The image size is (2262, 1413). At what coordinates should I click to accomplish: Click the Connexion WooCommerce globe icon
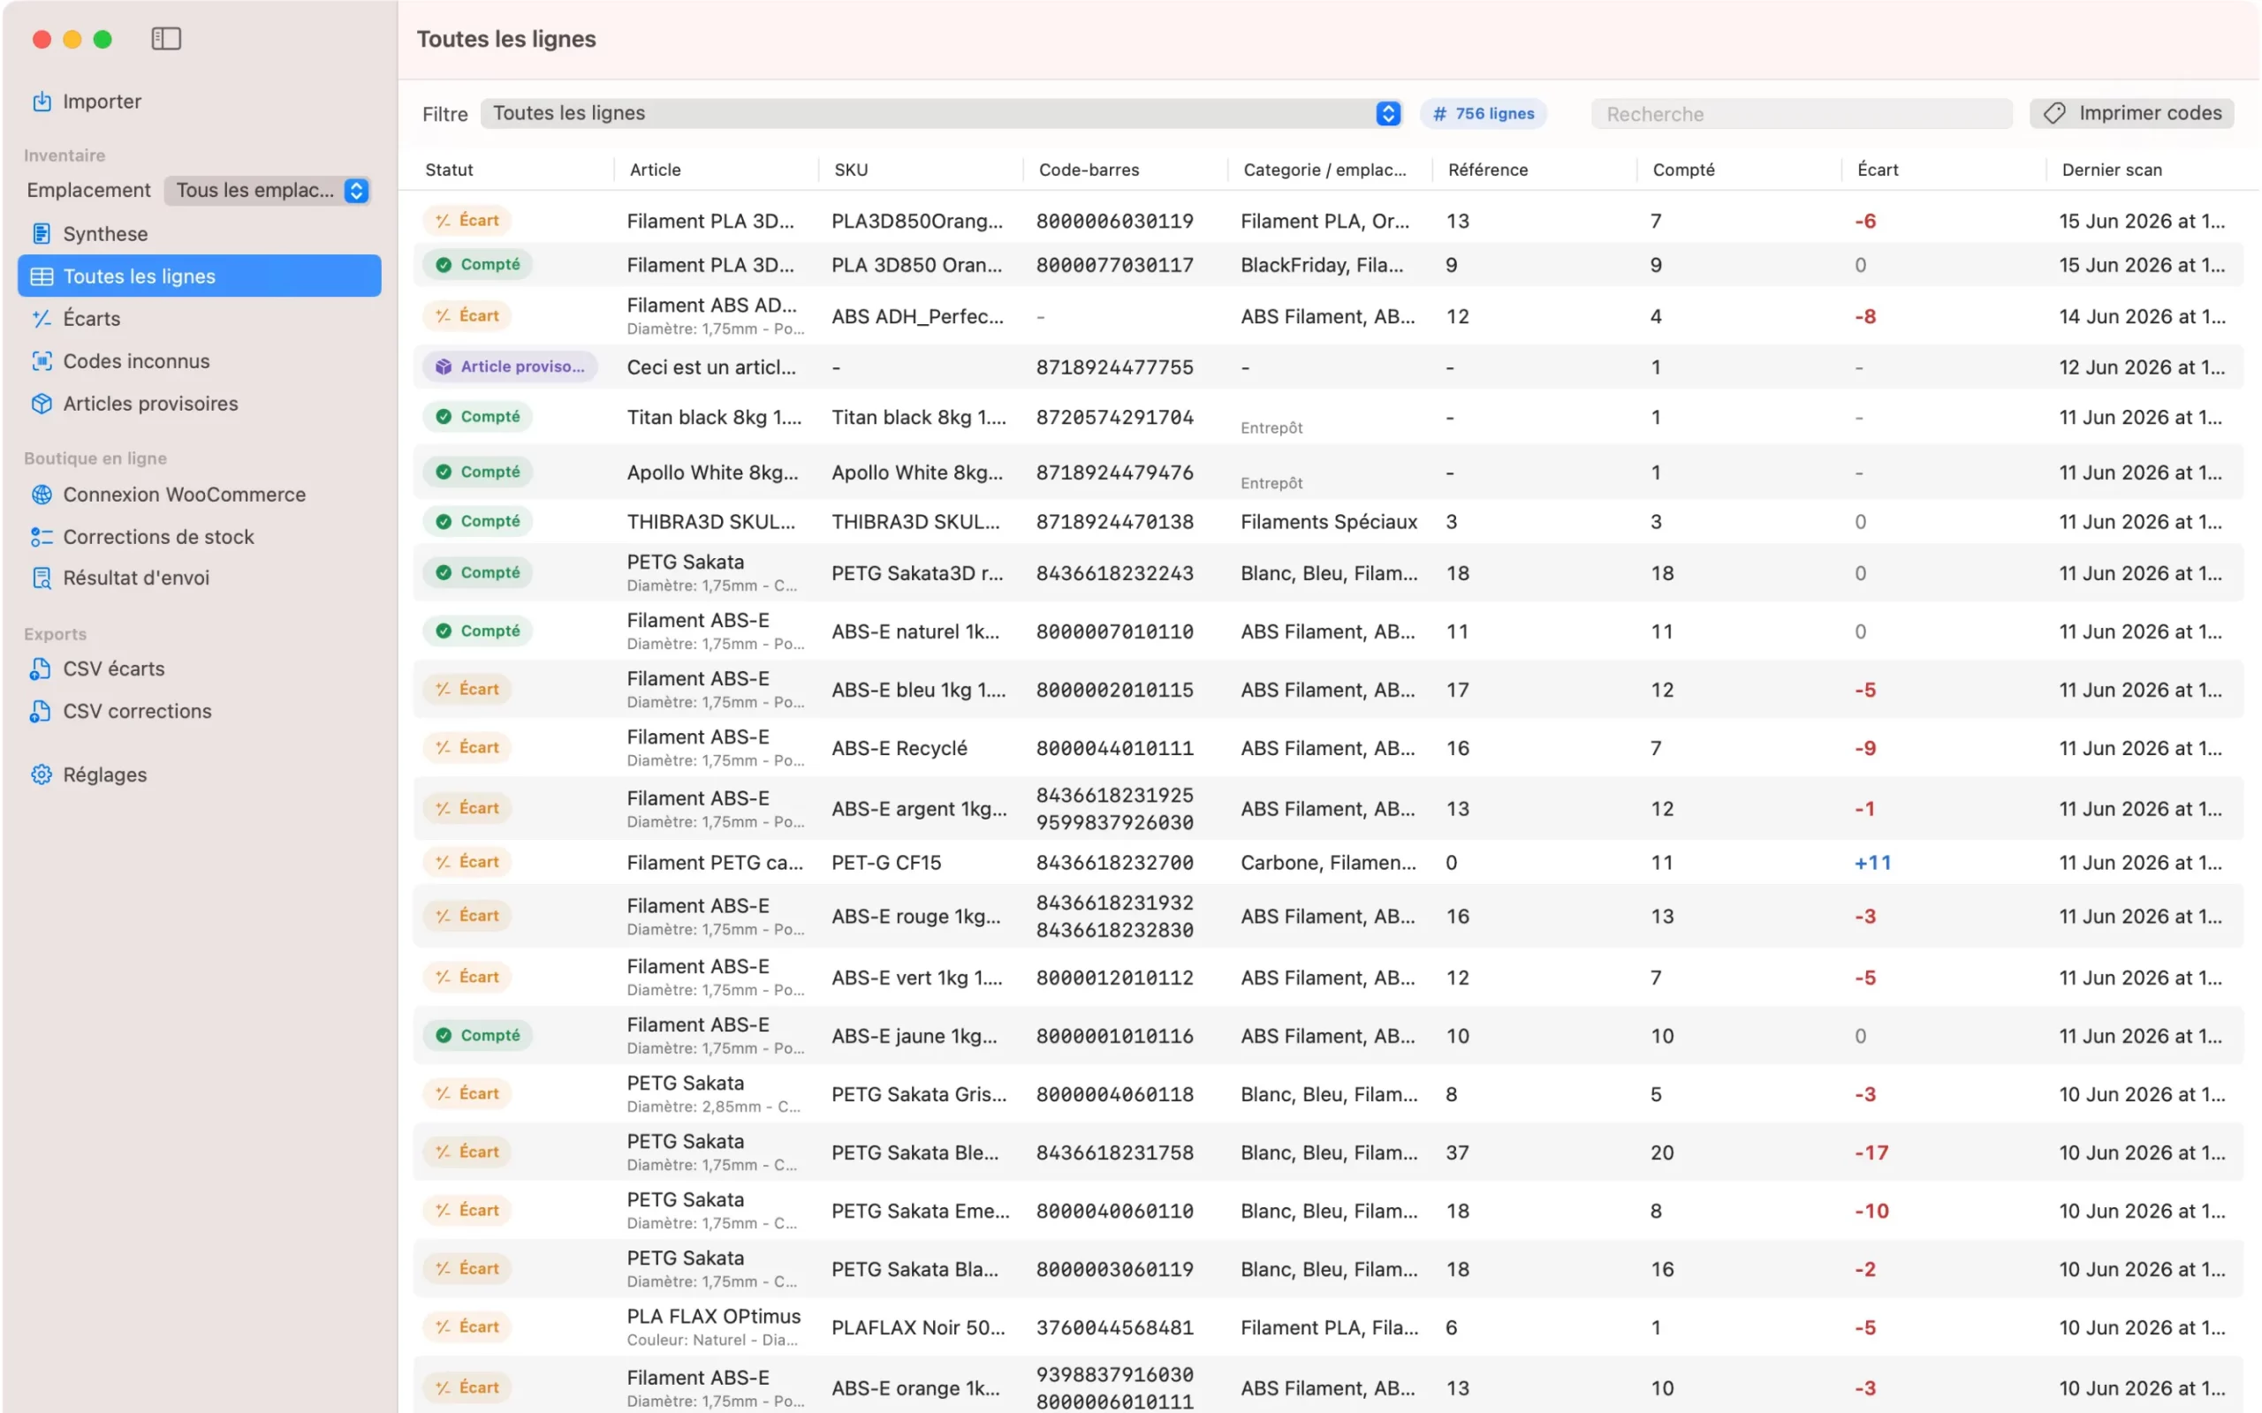point(42,495)
